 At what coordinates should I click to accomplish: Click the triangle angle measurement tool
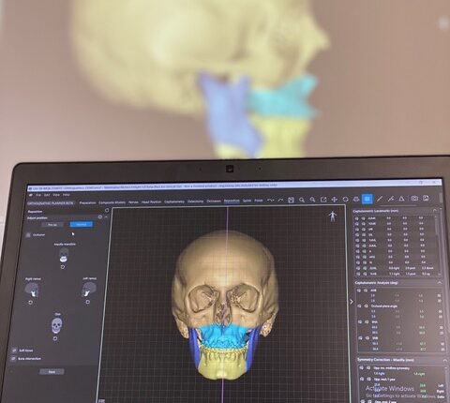click(401, 199)
